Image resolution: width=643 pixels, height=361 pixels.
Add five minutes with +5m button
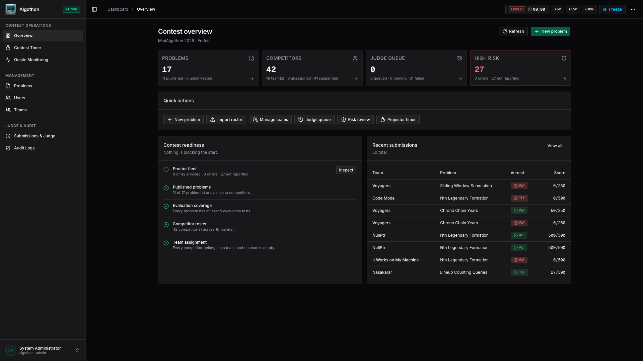coord(558,9)
